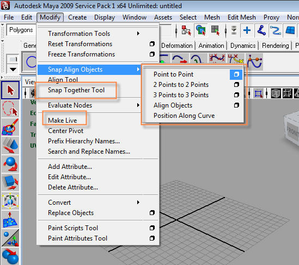This screenshot has height=265, width=299.
Task: Select Position Along Curve in submenu
Action: [x=184, y=116]
